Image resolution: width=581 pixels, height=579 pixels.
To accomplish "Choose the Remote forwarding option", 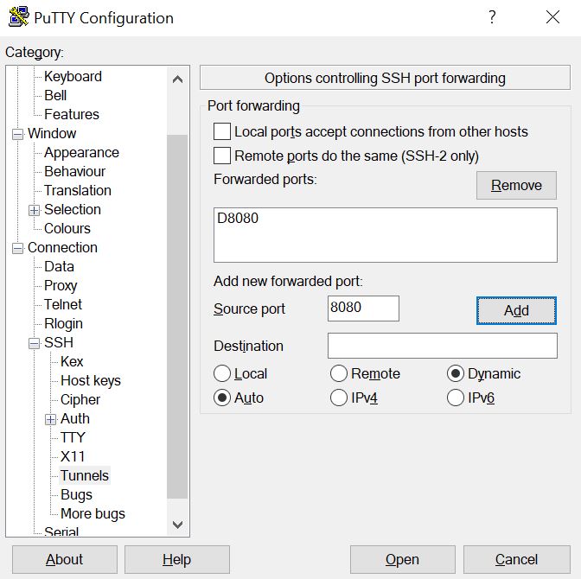I will point(340,373).
